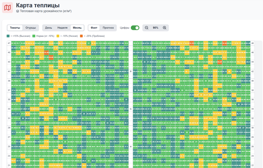The height and width of the screenshot is (168, 263).
Task: Click the 90% zoom level indicator
Action: point(155,28)
